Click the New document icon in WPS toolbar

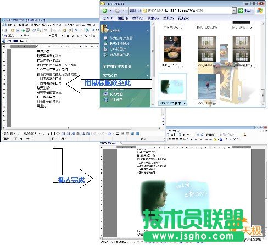(x=5, y=30)
